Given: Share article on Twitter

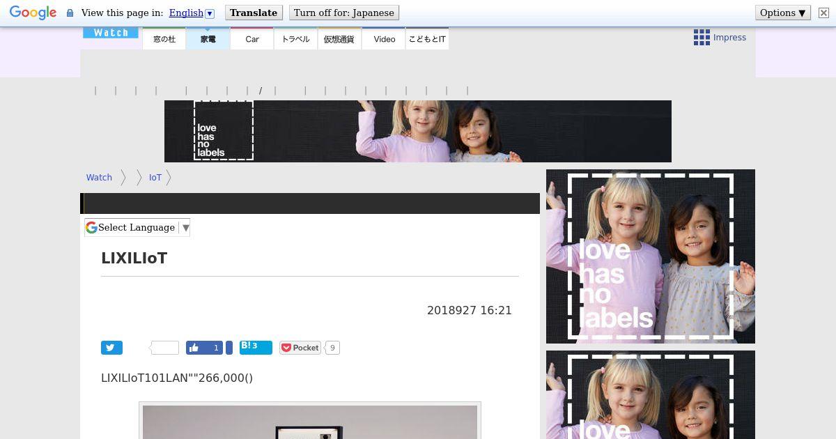Looking at the screenshot, I should pos(111,348).
